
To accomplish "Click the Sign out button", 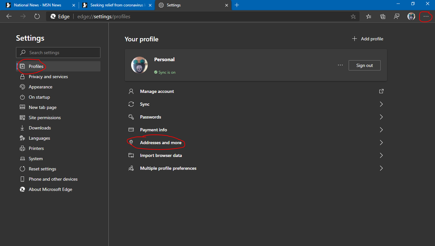I will tap(365, 65).
